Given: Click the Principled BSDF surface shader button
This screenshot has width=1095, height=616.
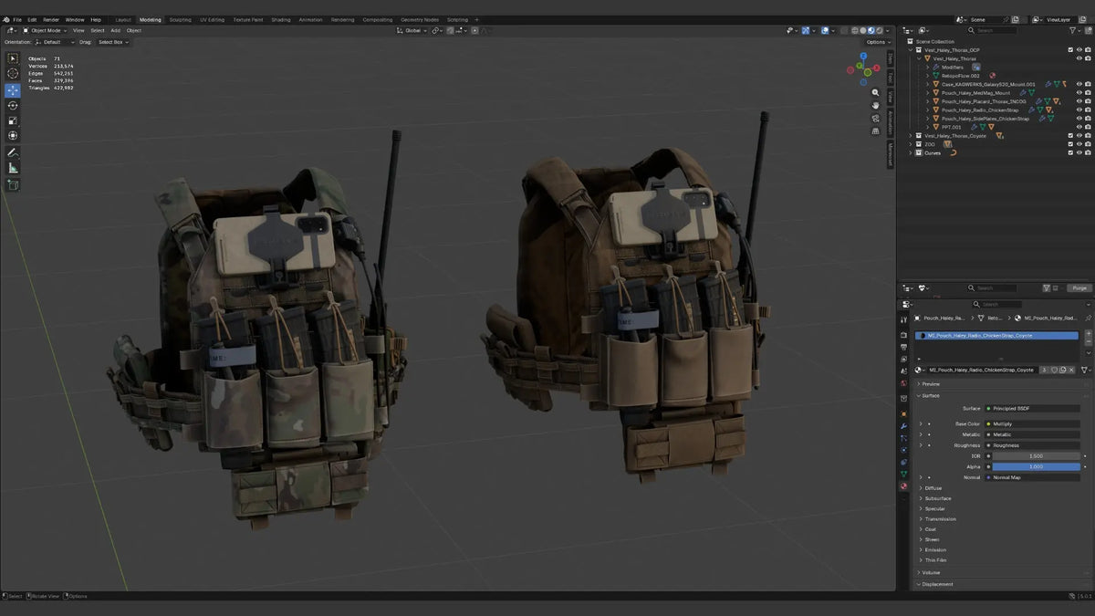Looking at the screenshot, I should click(1033, 408).
